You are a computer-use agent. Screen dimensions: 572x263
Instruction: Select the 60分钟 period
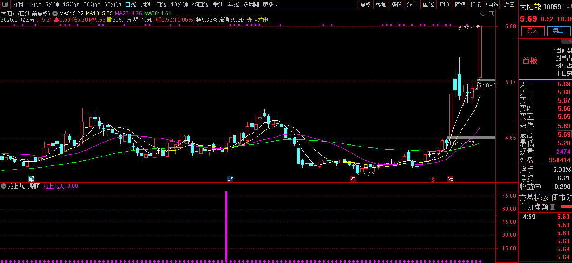coord(112,4)
